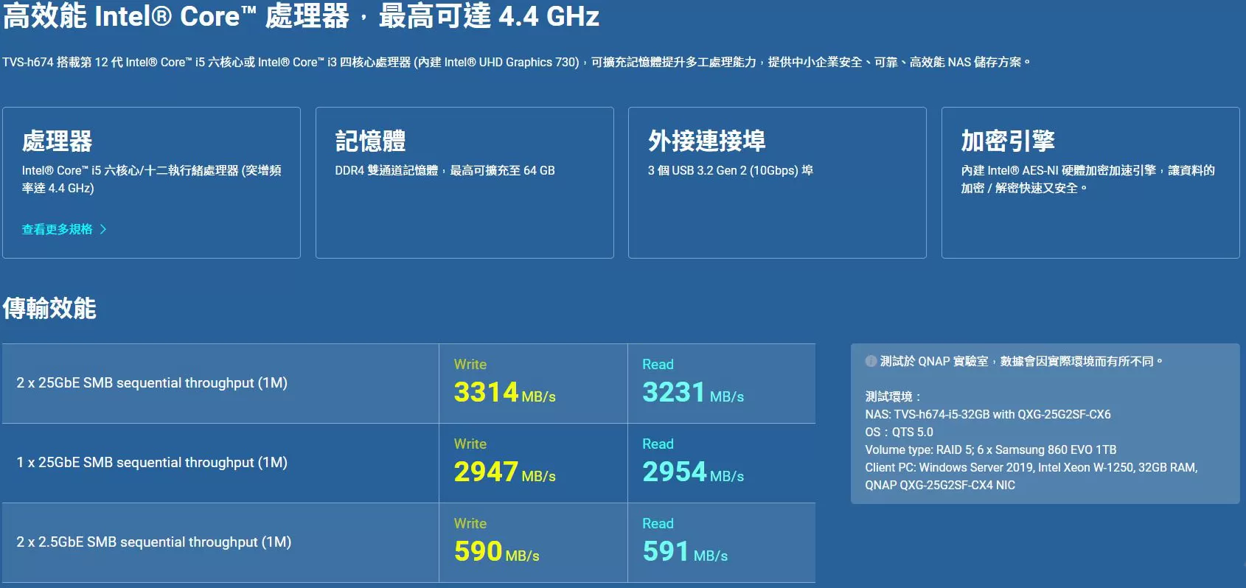The width and height of the screenshot is (1246, 588).
Task: Select the 處理器 card heading
Action: pos(58,141)
